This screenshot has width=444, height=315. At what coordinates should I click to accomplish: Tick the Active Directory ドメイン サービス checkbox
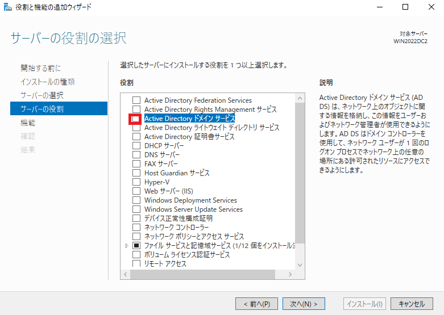(136, 118)
